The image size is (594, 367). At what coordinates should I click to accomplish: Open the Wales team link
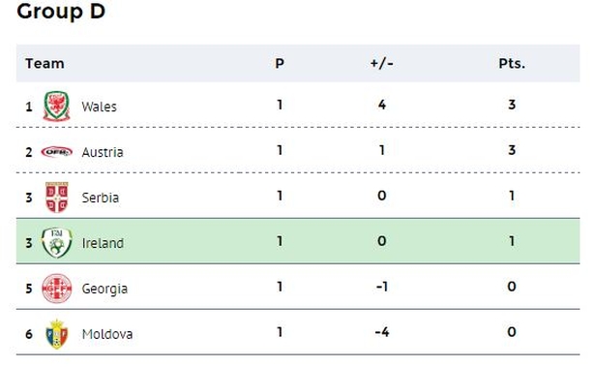click(x=100, y=107)
